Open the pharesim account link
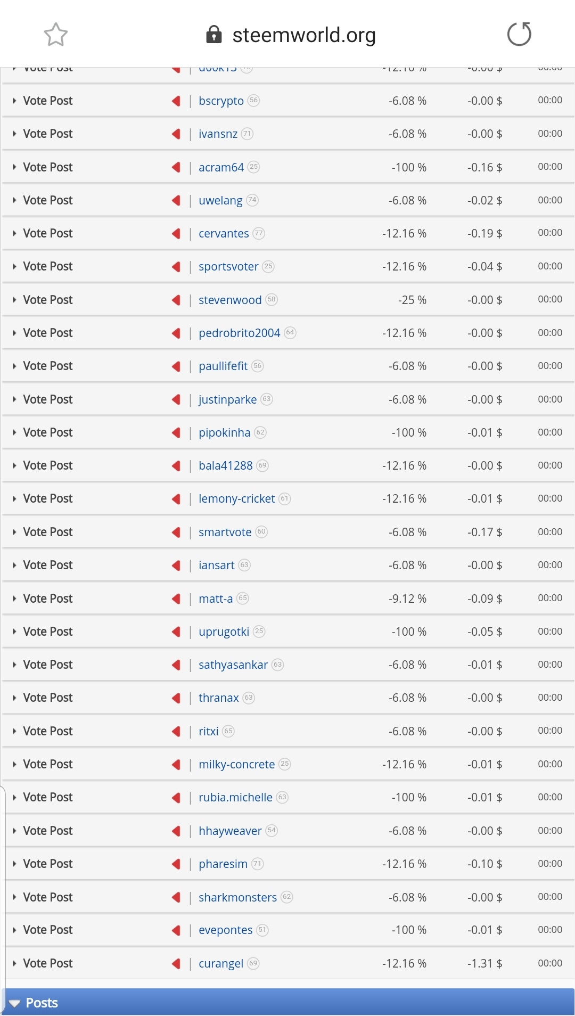The width and height of the screenshot is (575, 1016). pyautogui.click(x=223, y=864)
